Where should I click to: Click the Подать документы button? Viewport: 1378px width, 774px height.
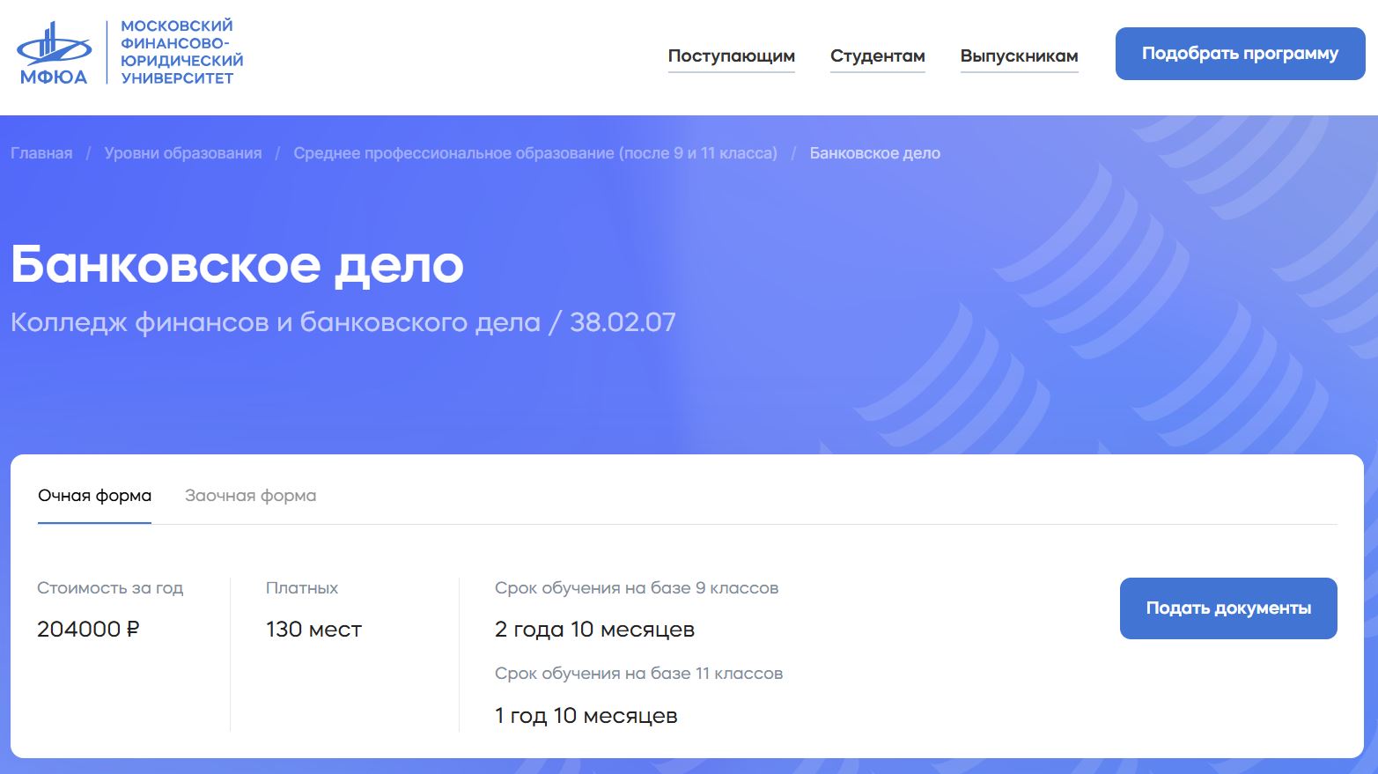[x=1228, y=608]
